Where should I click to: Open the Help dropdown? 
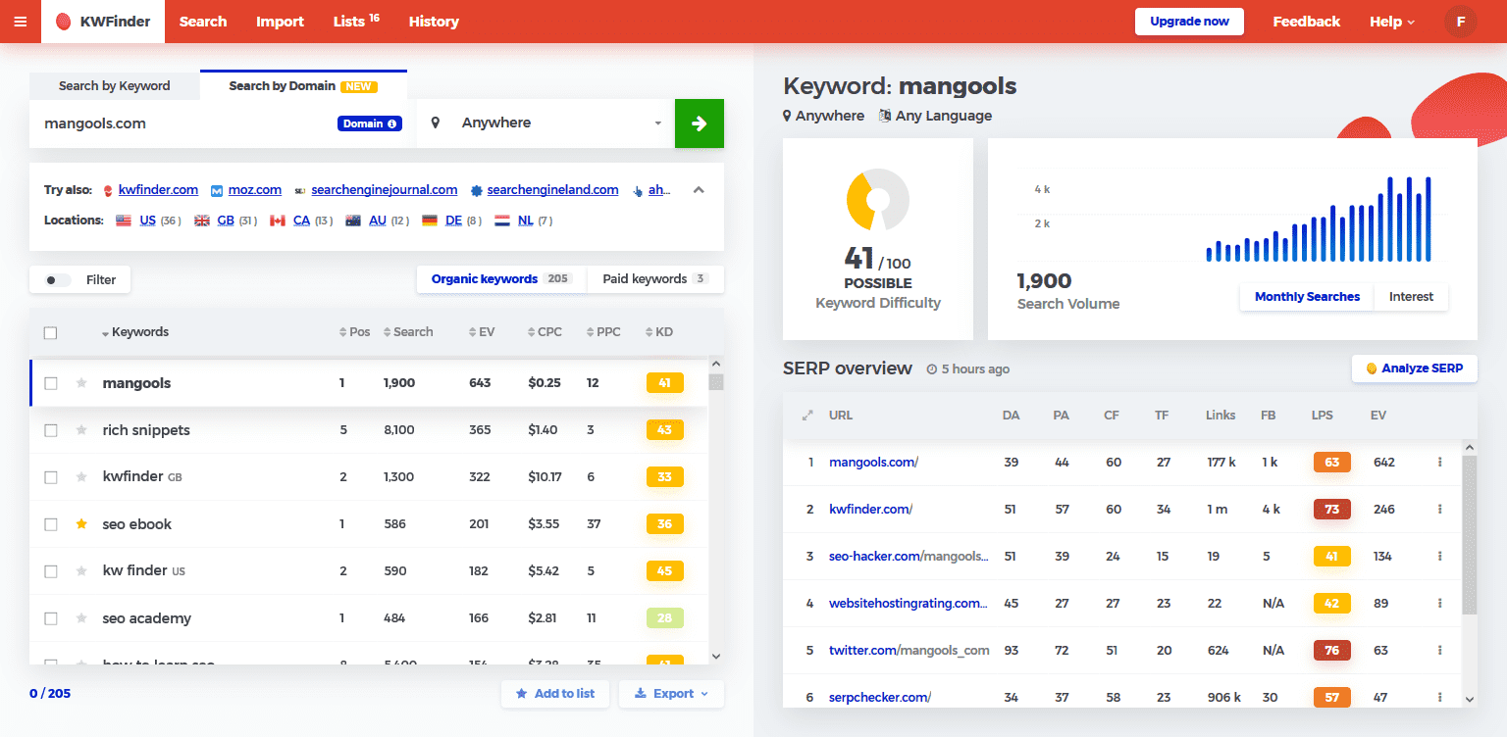pyautogui.click(x=1392, y=21)
